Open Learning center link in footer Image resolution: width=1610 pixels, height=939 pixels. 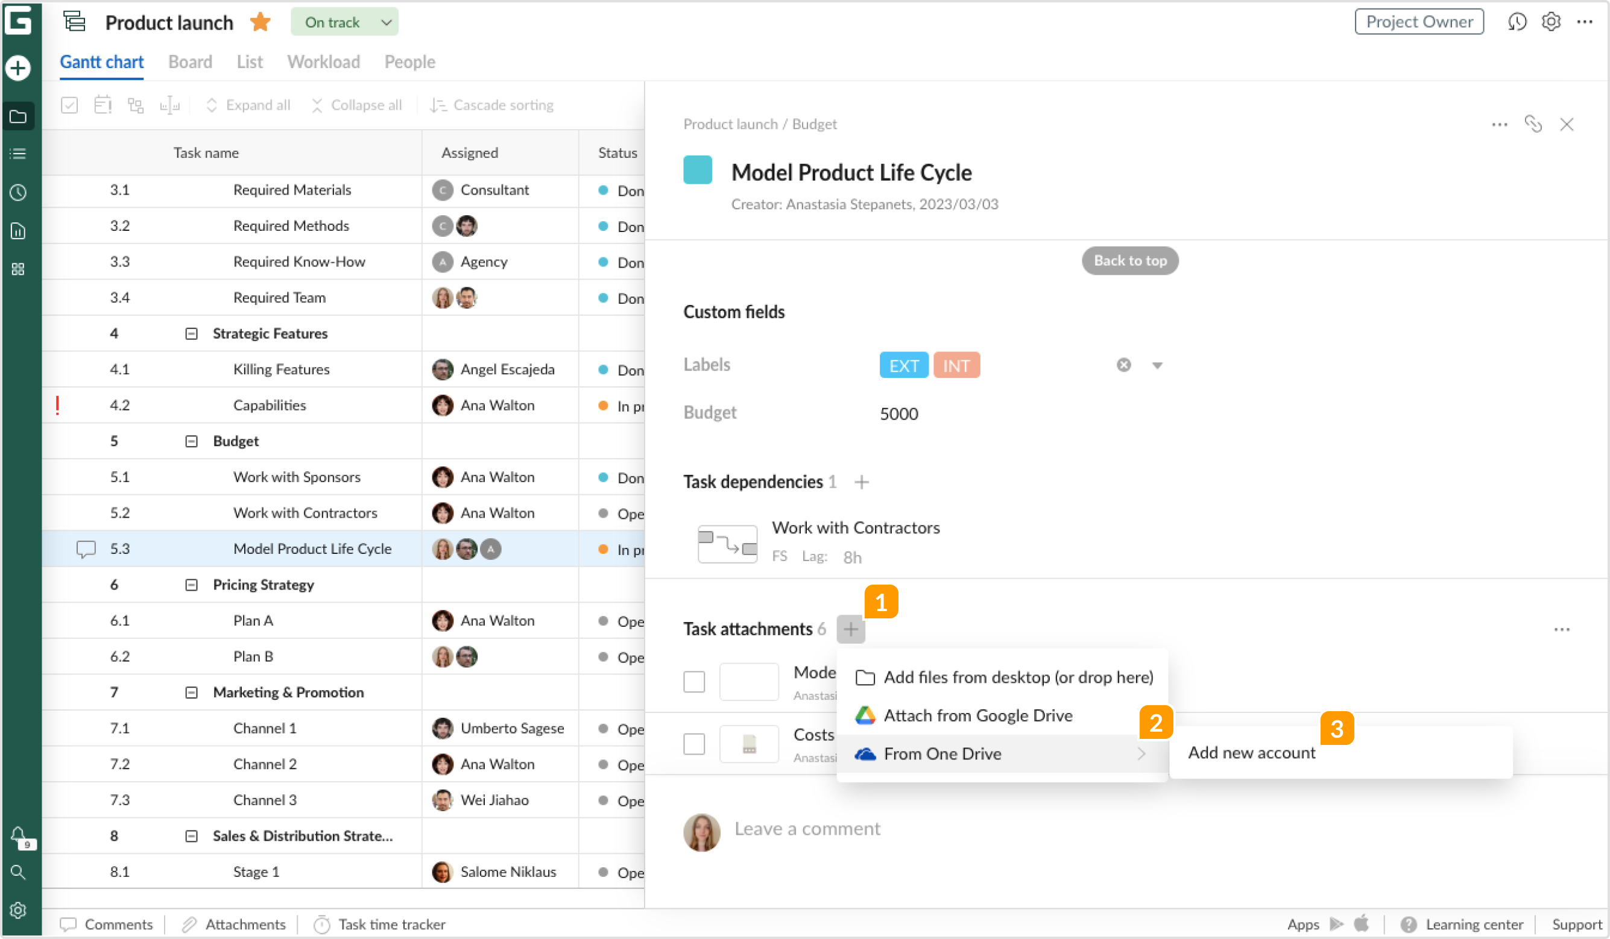(1462, 925)
